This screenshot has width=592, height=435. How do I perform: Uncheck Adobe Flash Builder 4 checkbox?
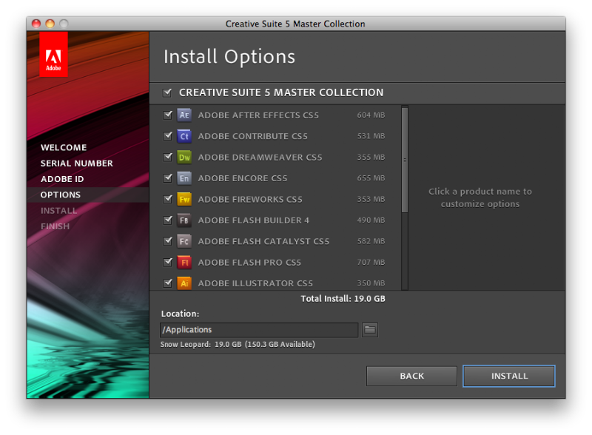coord(168,220)
